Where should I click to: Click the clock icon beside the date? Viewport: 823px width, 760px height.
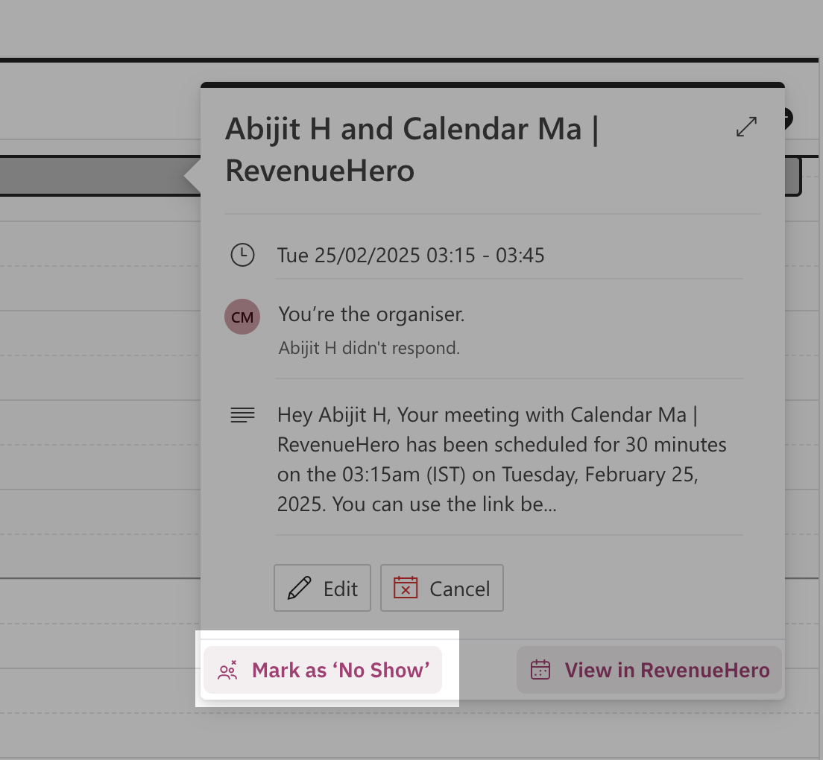242,255
